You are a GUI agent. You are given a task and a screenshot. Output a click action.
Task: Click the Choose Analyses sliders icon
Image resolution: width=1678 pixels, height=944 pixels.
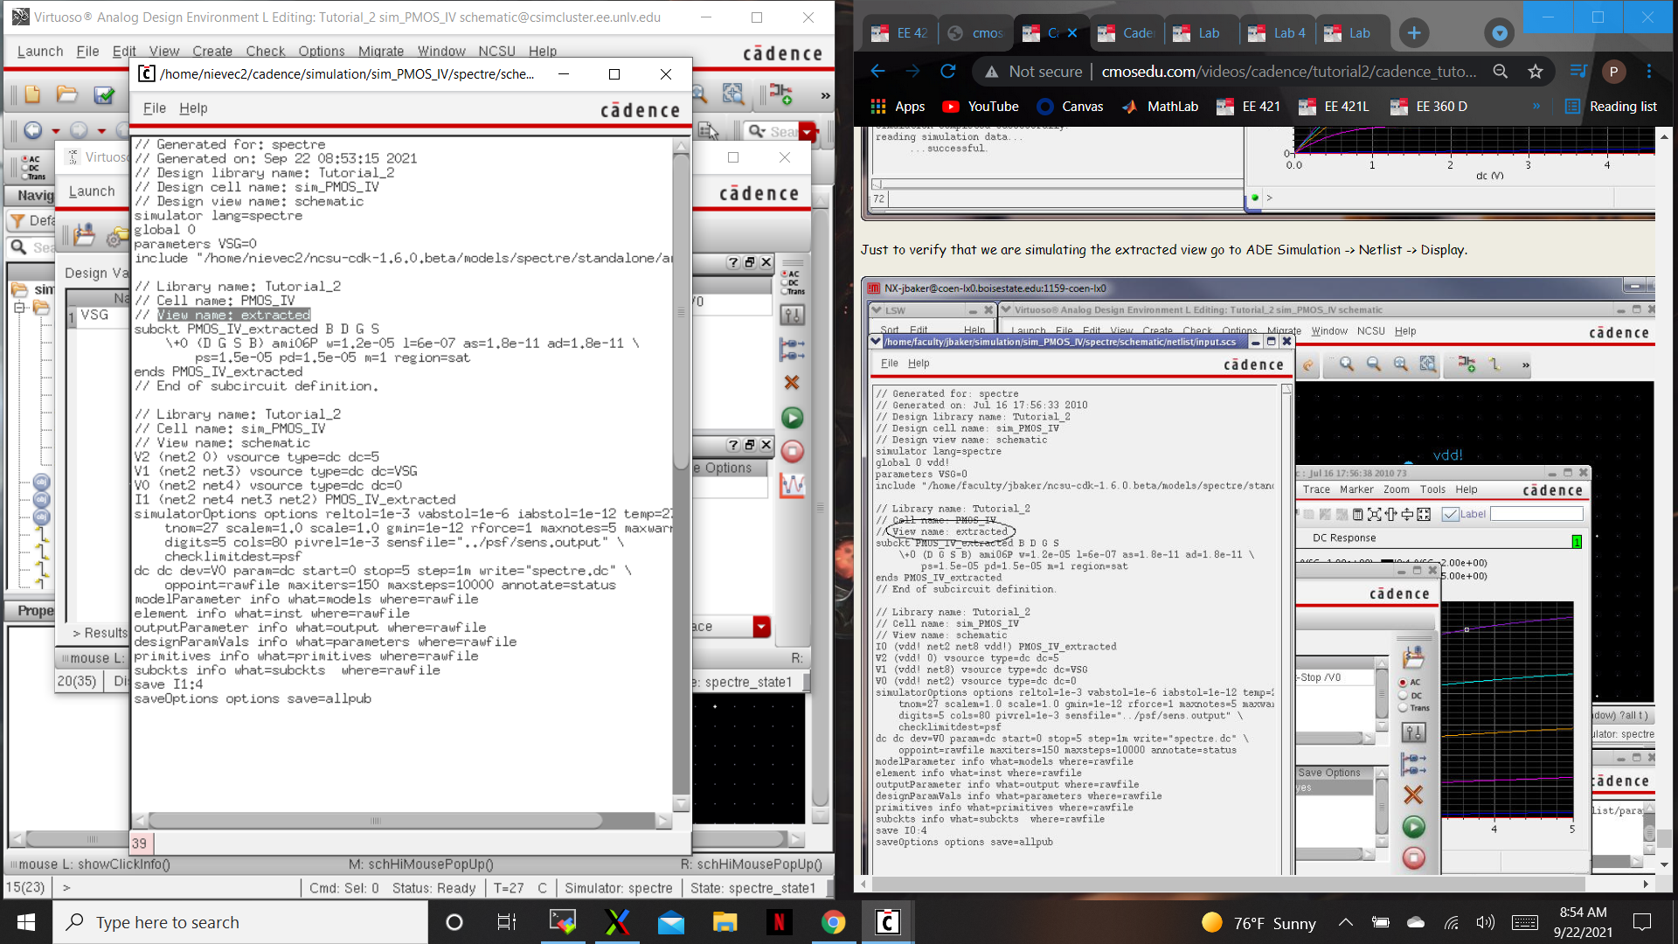(x=792, y=316)
